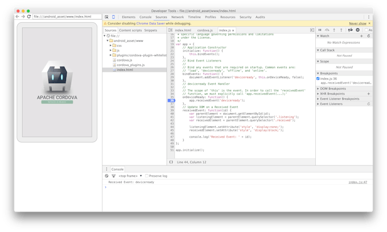Switch to the Elements panel tab
Image resolution: width=387 pixels, height=232 pixels.
click(129, 17)
